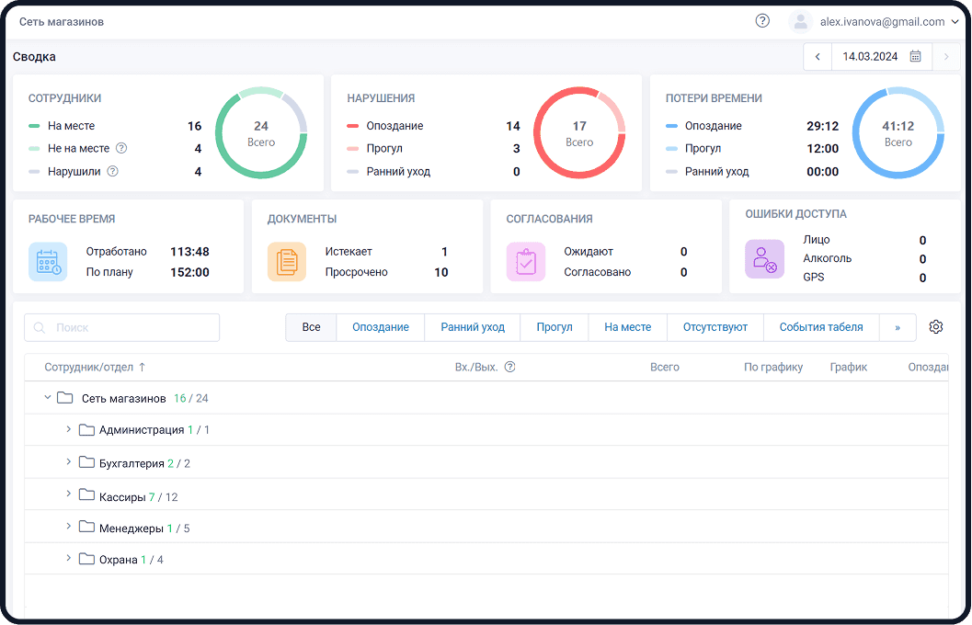Expand the Кассиры department
The height and width of the screenshot is (625, 972).
69,493
